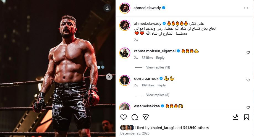Open ahmed.elawady profile from header username

click(x=147, y=8)
